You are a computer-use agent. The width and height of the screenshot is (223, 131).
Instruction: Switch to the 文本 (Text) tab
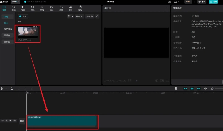pyautogui.click(x=23, y=8)
